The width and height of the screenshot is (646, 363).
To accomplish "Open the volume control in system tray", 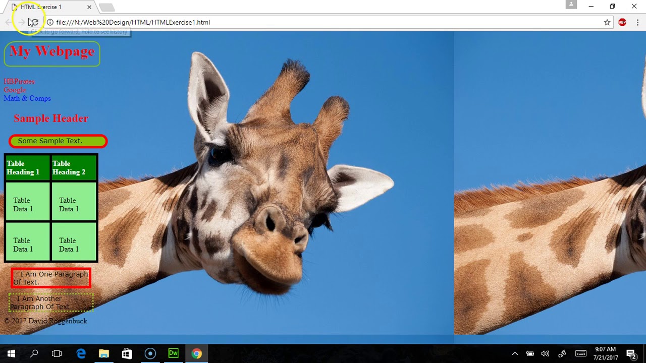I will click(545, 353).
